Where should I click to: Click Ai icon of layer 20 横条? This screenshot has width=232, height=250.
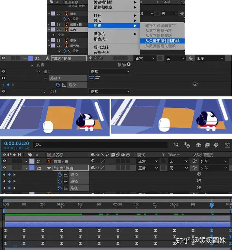(67, 14)
